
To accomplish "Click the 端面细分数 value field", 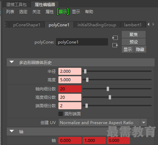I will pos(70,106).
